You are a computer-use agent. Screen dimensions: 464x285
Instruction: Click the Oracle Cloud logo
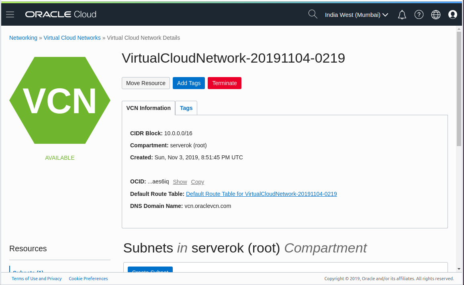[x=61, y=14]
